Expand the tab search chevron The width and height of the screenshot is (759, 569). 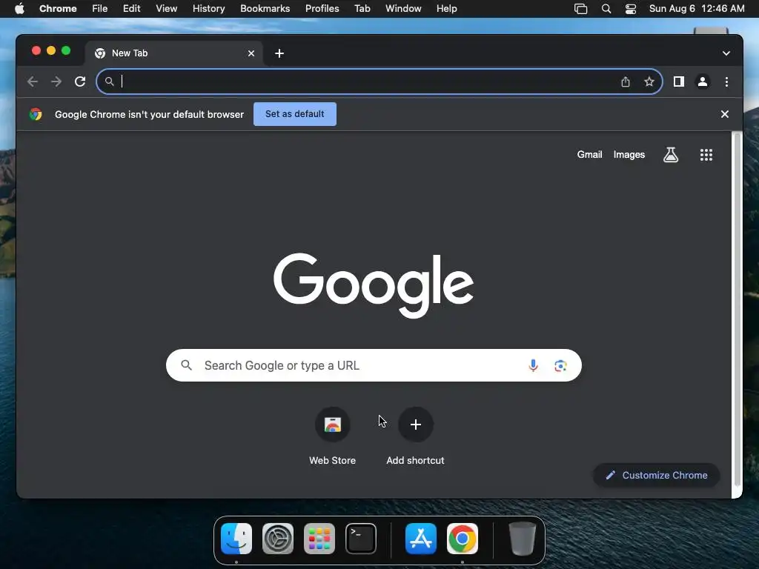(726, 53)
